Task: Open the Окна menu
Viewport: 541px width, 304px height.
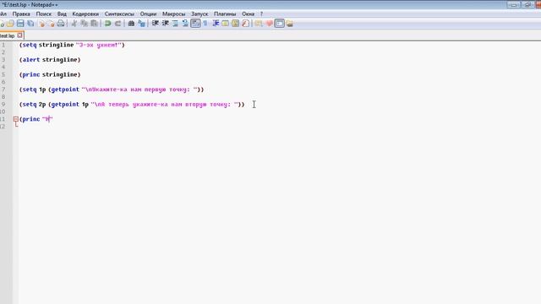Action: point(248,14)
